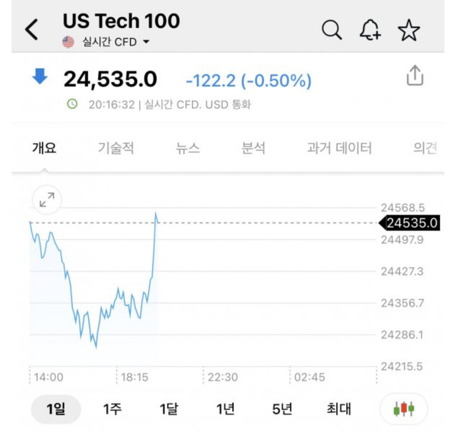Tap the share icon beside price
The height and width of the screenshot is (438, 456).
pos(415,75)
